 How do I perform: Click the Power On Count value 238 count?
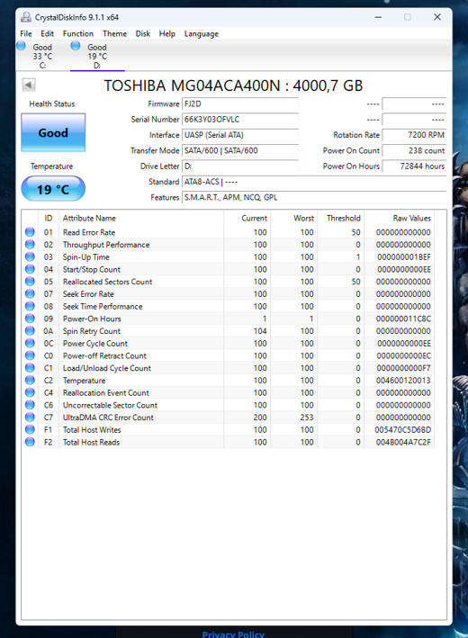pyautogui.click(x=414, y=150)
